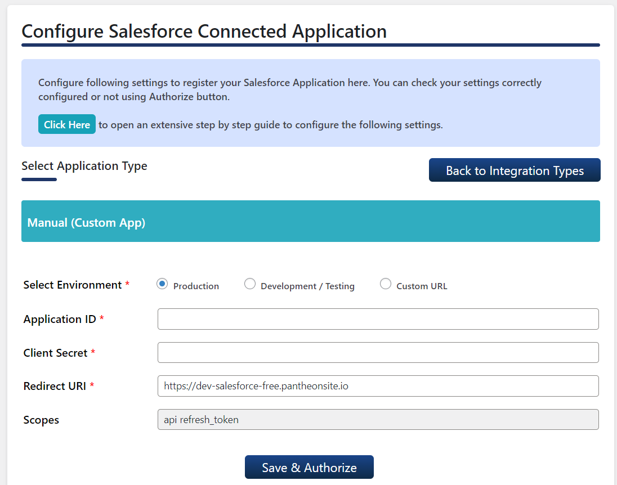The width and height of the screenshot is (617, 485).
Task: Click the Development / Testing label text
Action: 307,286
